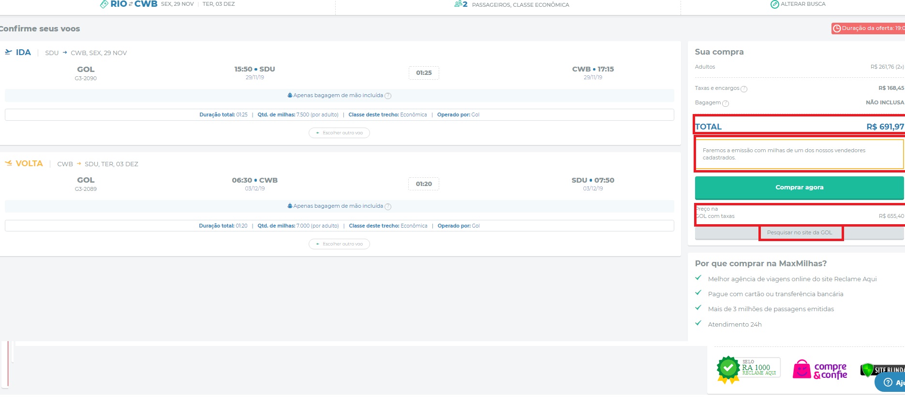Image resolution: width=905 pixels, height=402 pixels.
Task: Click the NÃO INCLUSA baggage status
Action: click(x=885, y=102)
